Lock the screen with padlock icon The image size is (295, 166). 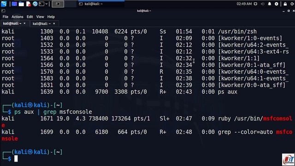tap(285, 4)
